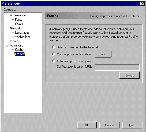Collapse the Advanced category node
Image resolution: width=146 pixels, height=133 pixels.
click(7, 45)
